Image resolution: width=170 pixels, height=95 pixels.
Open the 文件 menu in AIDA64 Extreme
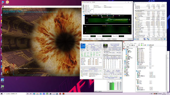[125, 43]
